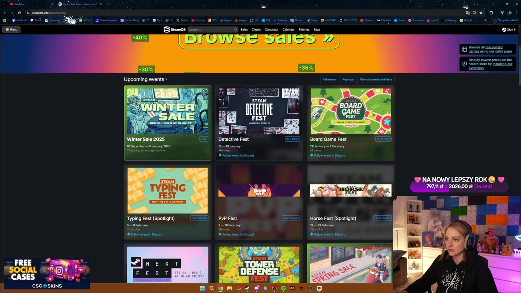Click the lowest prices extension tip icon
The height and width of the screenshot is (293, 521).
(x=464, y=64)
